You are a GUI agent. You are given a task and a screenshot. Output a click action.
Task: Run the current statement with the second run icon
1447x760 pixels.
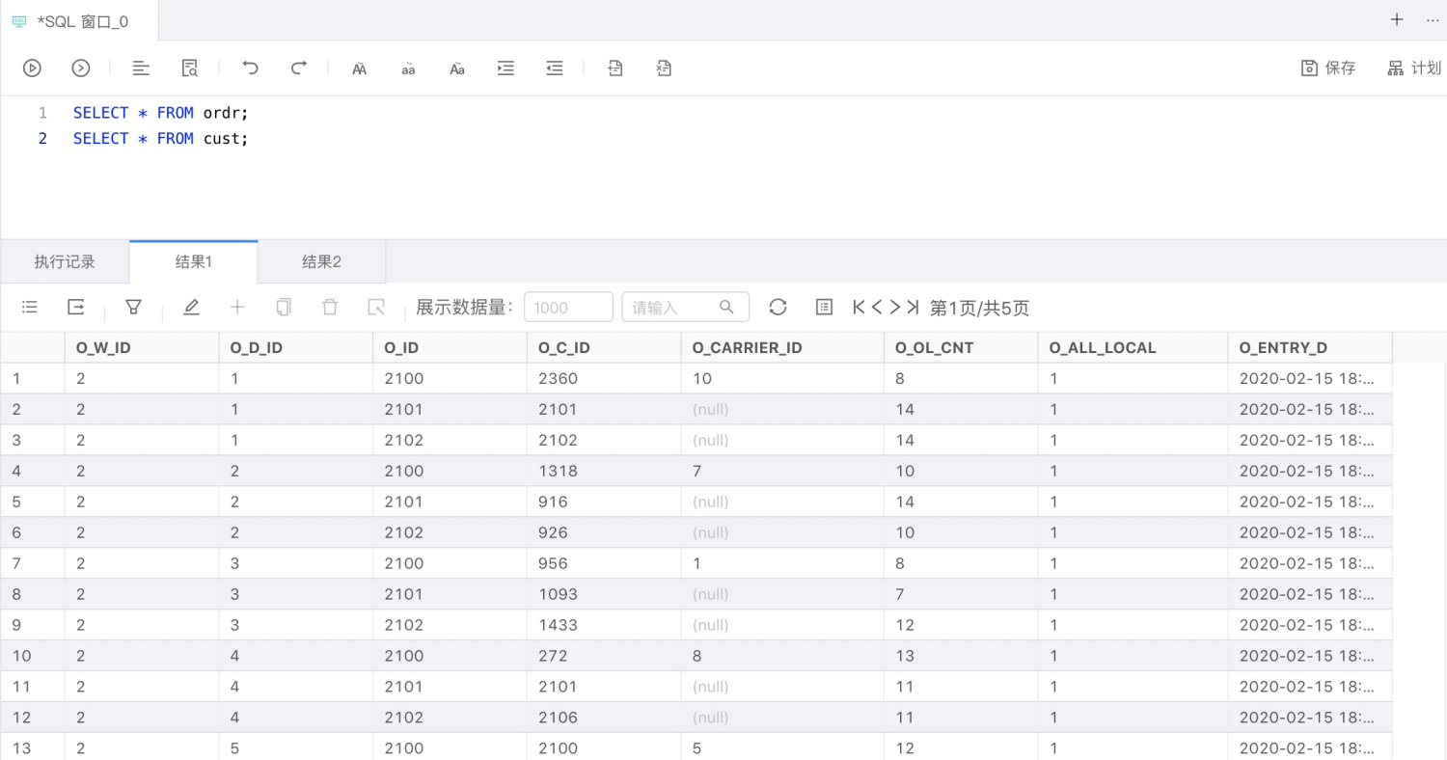tap(81, 68)
